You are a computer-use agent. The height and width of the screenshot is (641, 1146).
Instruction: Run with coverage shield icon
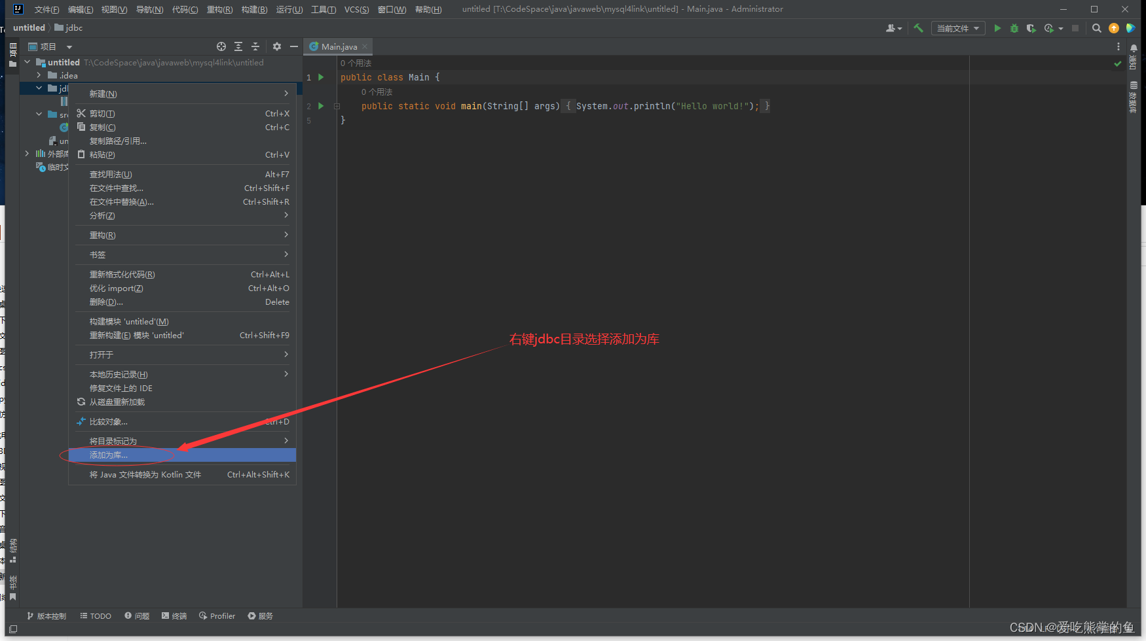click(1031, 28)
